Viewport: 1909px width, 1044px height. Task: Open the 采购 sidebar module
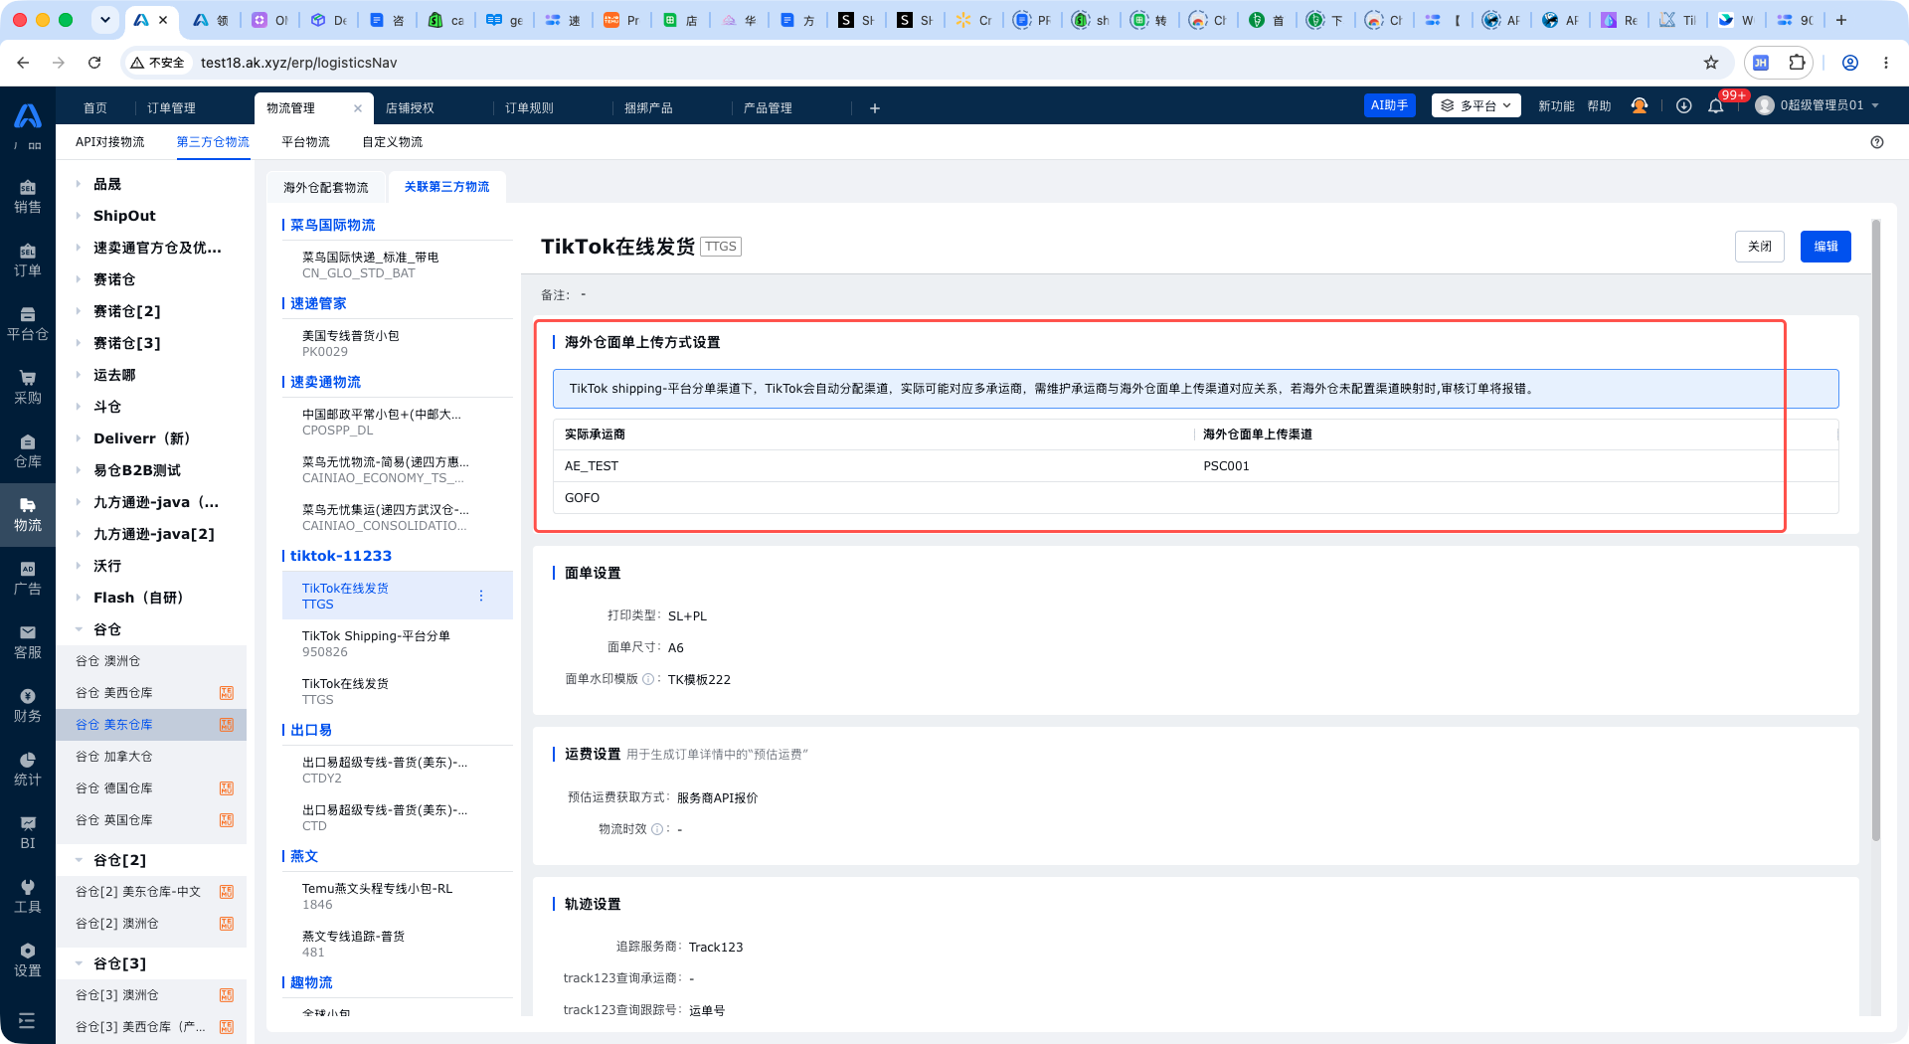pyautogui.click(x=28, y=388)
